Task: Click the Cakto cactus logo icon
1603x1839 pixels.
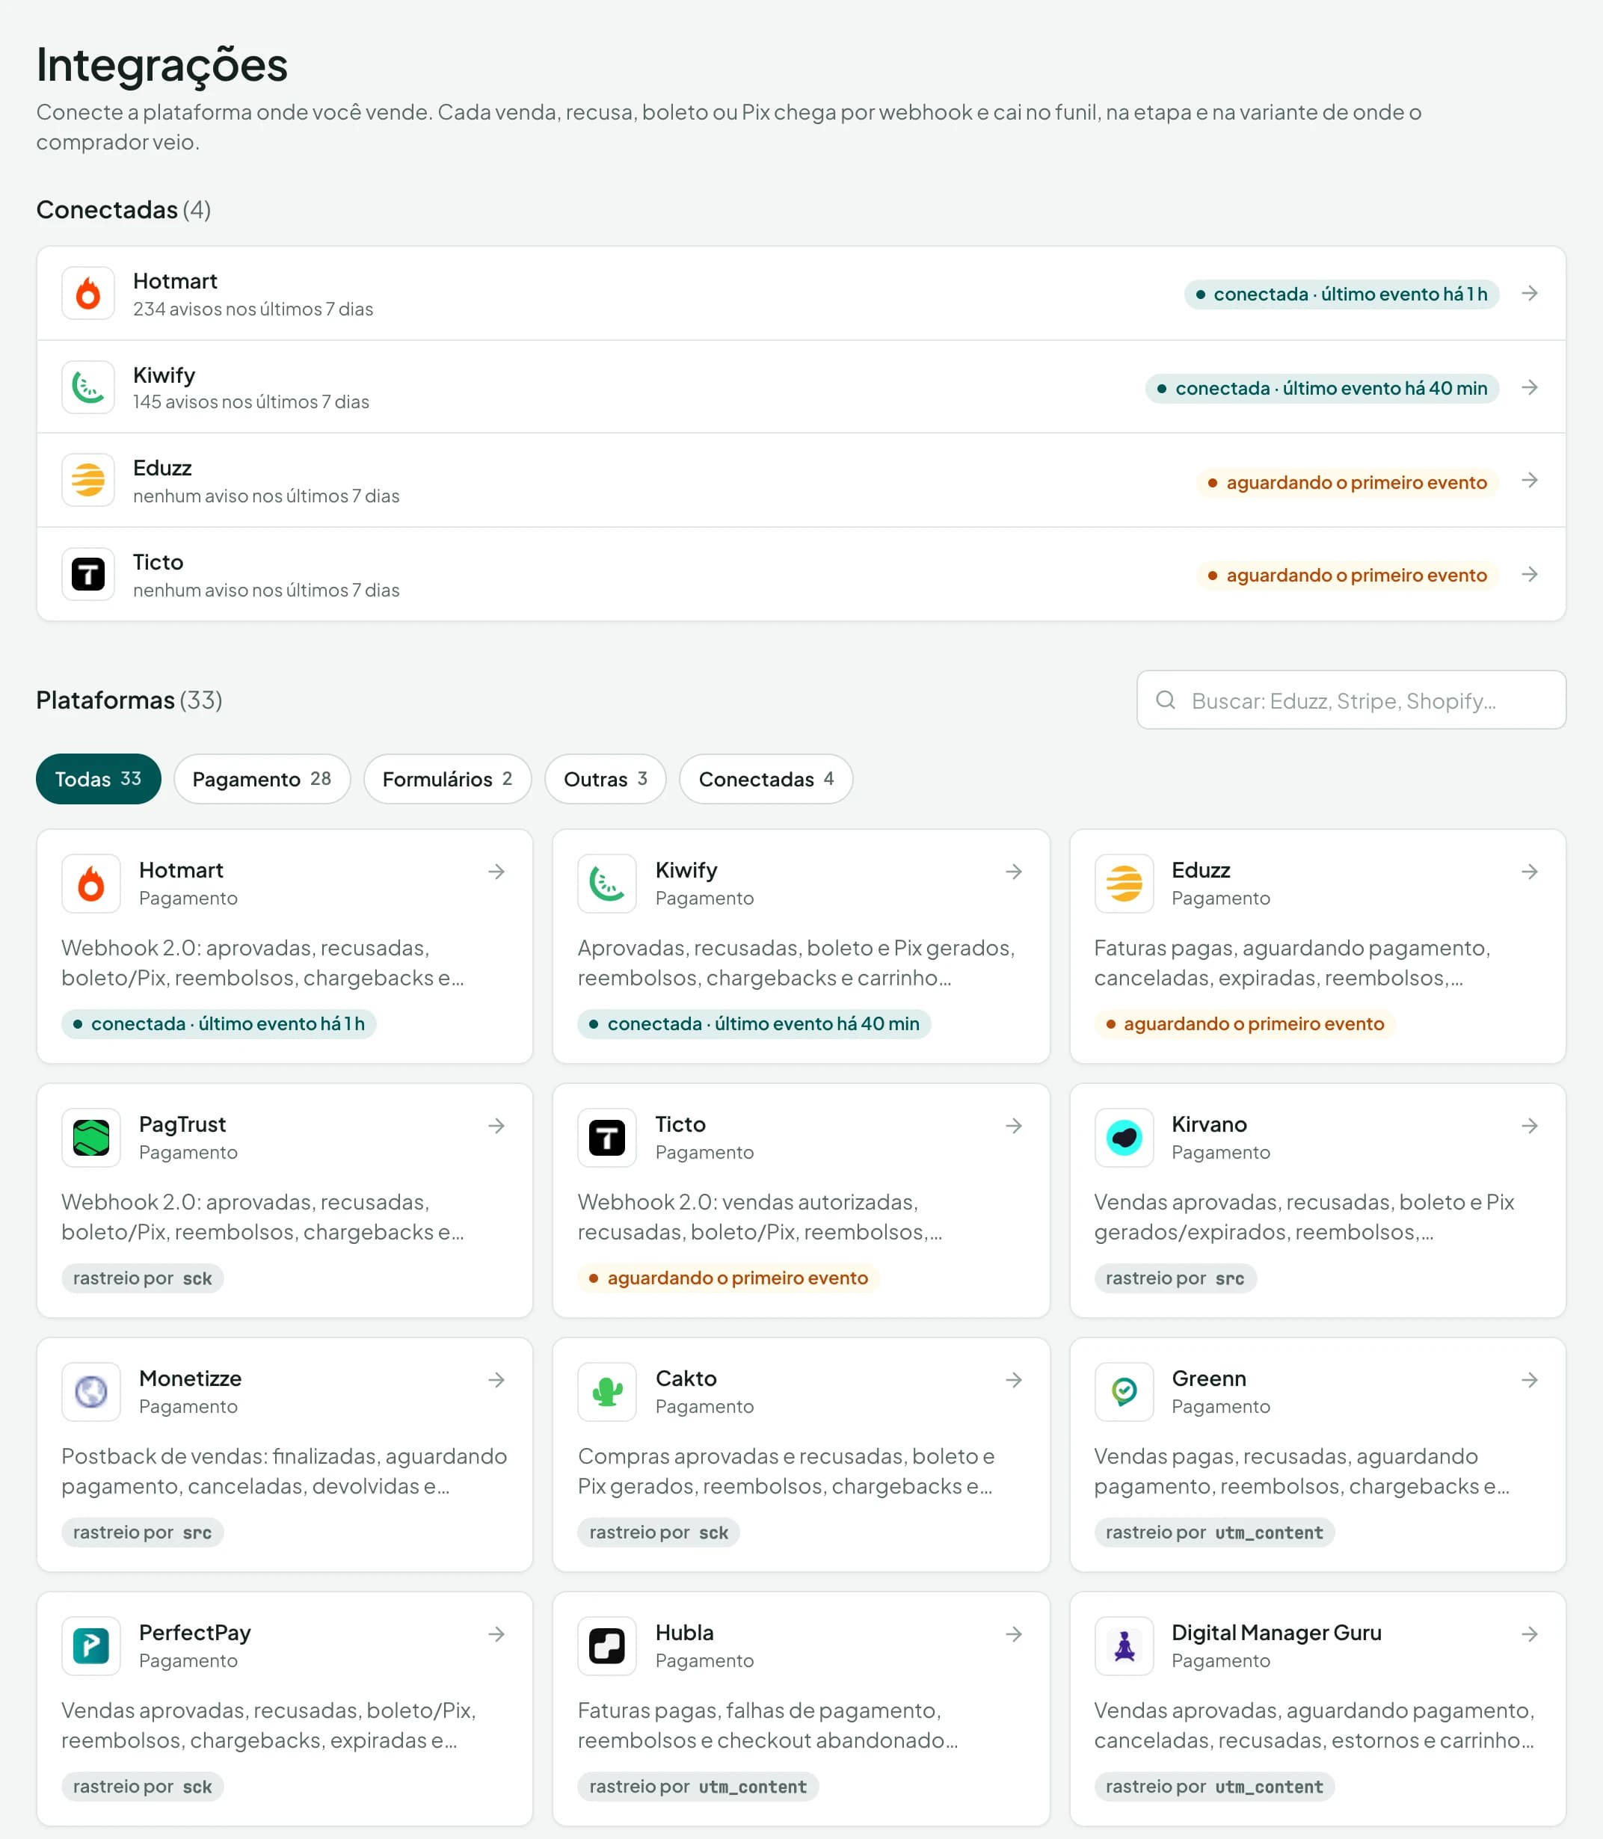Action: 607,1392
